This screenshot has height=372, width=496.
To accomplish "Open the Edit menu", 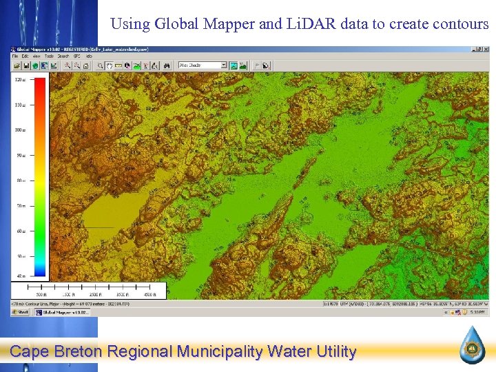I will coord(25,56).
